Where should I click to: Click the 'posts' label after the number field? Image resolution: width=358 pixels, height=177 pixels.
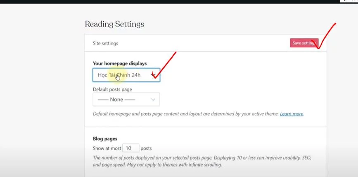[146, 148]
